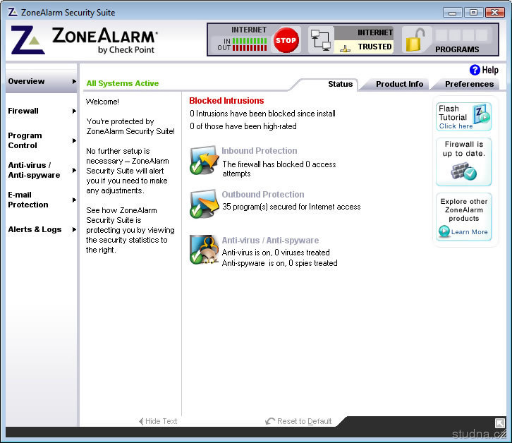Screen dimensions: 512x443
Task: Click the Learn More link
Action: click(469, 231)
